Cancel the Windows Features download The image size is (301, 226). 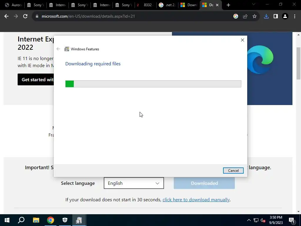point(233,170)
